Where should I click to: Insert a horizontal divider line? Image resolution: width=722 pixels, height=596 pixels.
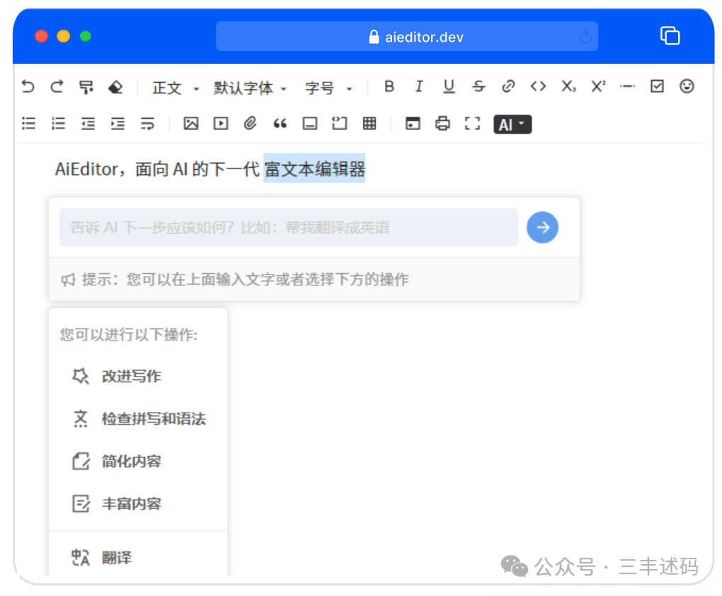click(x=627, y=86)
